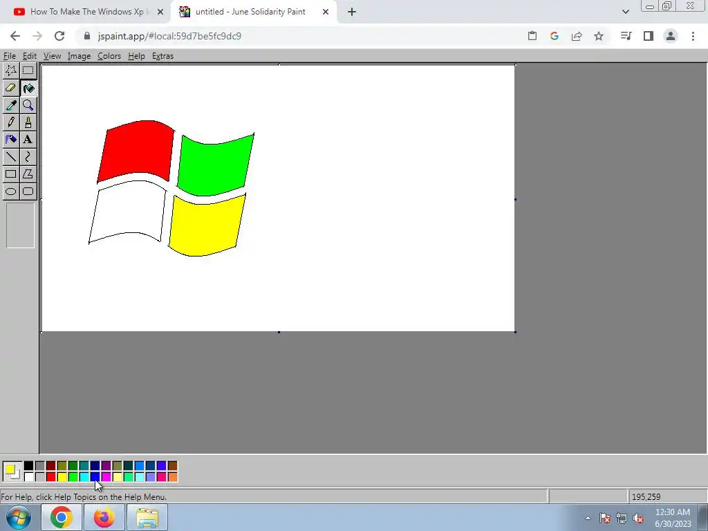
Task: Select the Ellipse tool
Action: (11, 192)
